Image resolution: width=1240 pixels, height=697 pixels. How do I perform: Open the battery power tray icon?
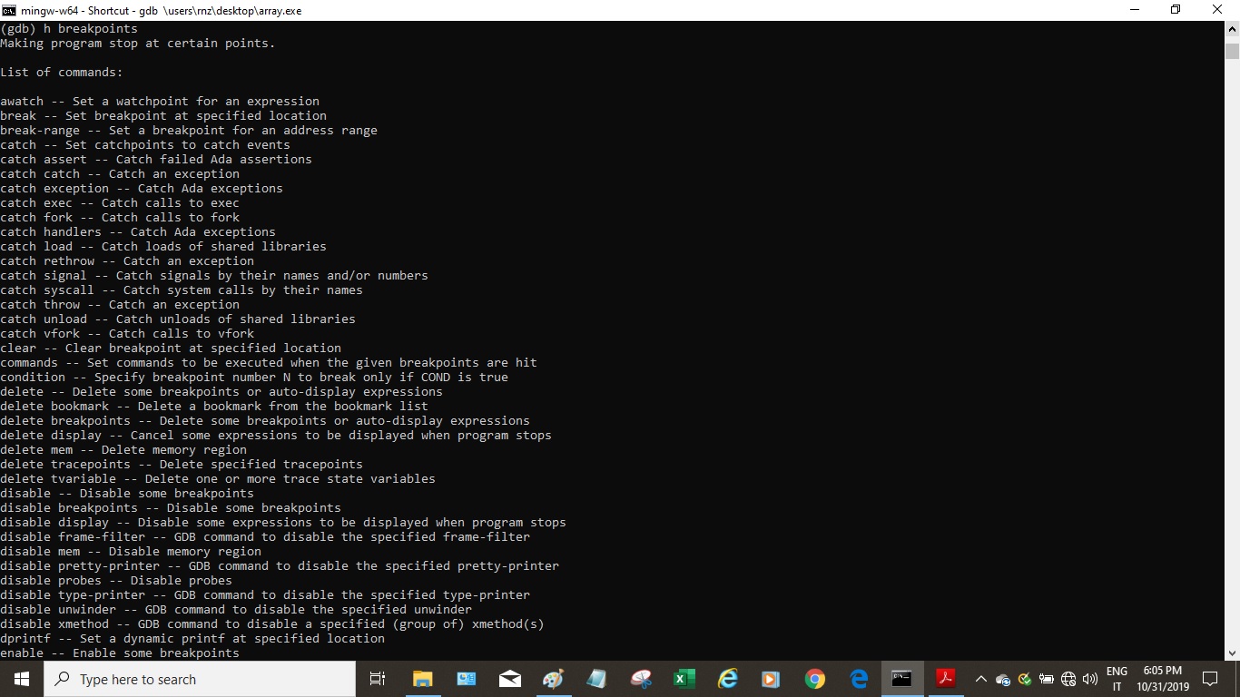[x=1047, y=679]
